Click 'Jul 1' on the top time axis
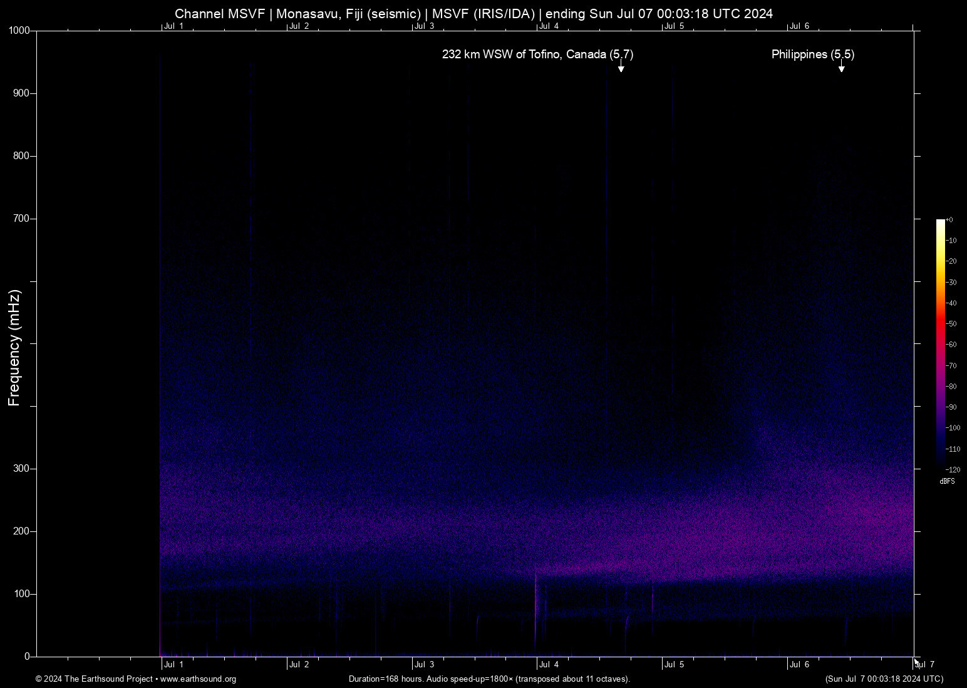Screen dimensions: 967x688 click(174, 26)
